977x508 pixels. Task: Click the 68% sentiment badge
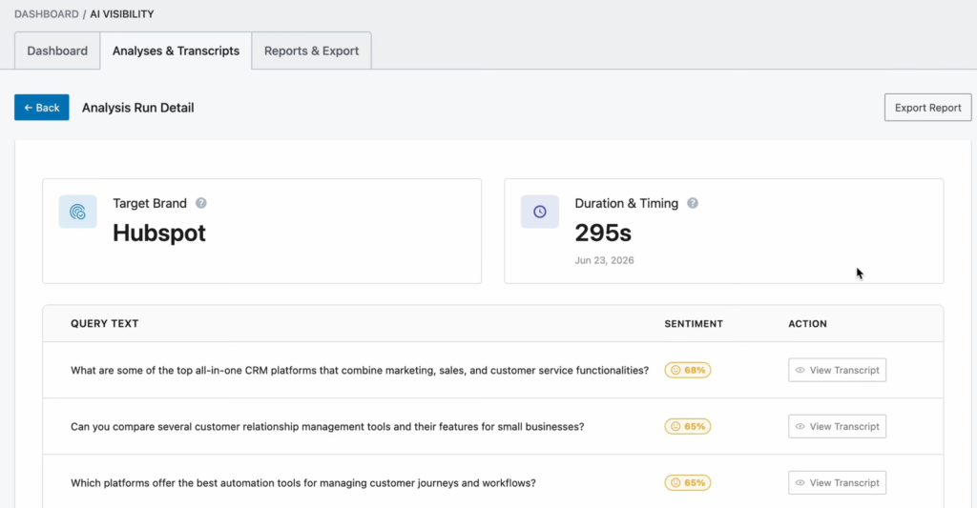click(688, 370)
